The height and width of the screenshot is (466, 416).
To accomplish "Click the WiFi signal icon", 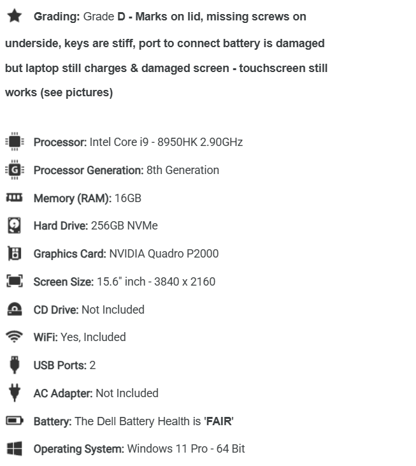I will 14,337.
